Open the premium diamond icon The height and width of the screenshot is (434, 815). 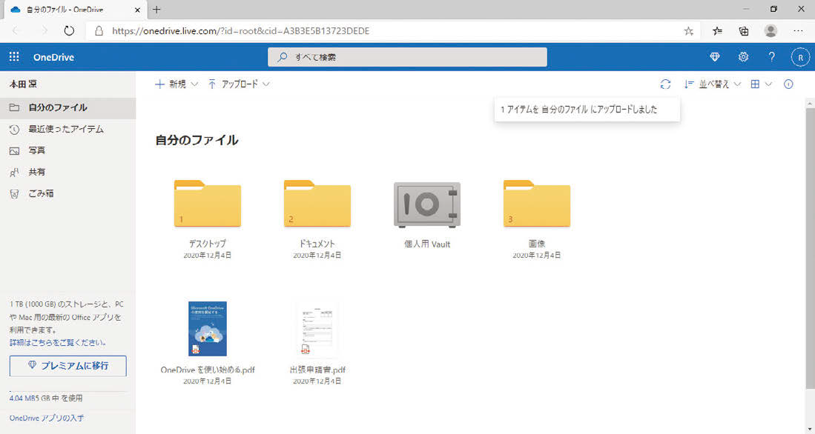pyautogui.click(x=714, y=56)
